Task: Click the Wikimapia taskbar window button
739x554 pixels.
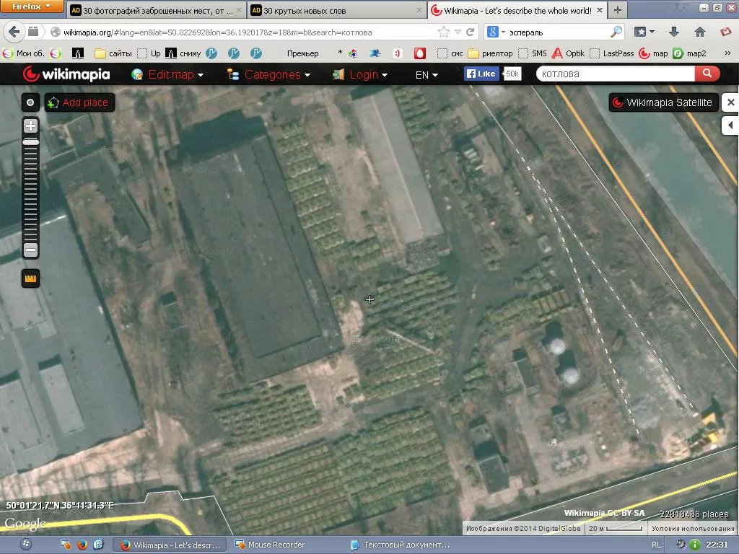Action: coord(170,545)
